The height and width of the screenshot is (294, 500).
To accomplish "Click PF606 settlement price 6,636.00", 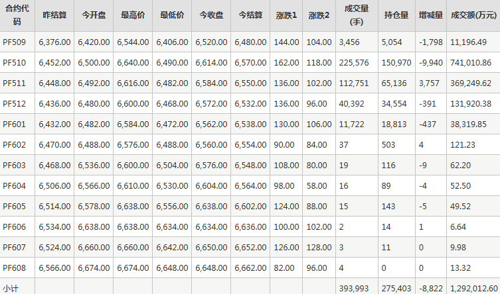I will (250, 226).
